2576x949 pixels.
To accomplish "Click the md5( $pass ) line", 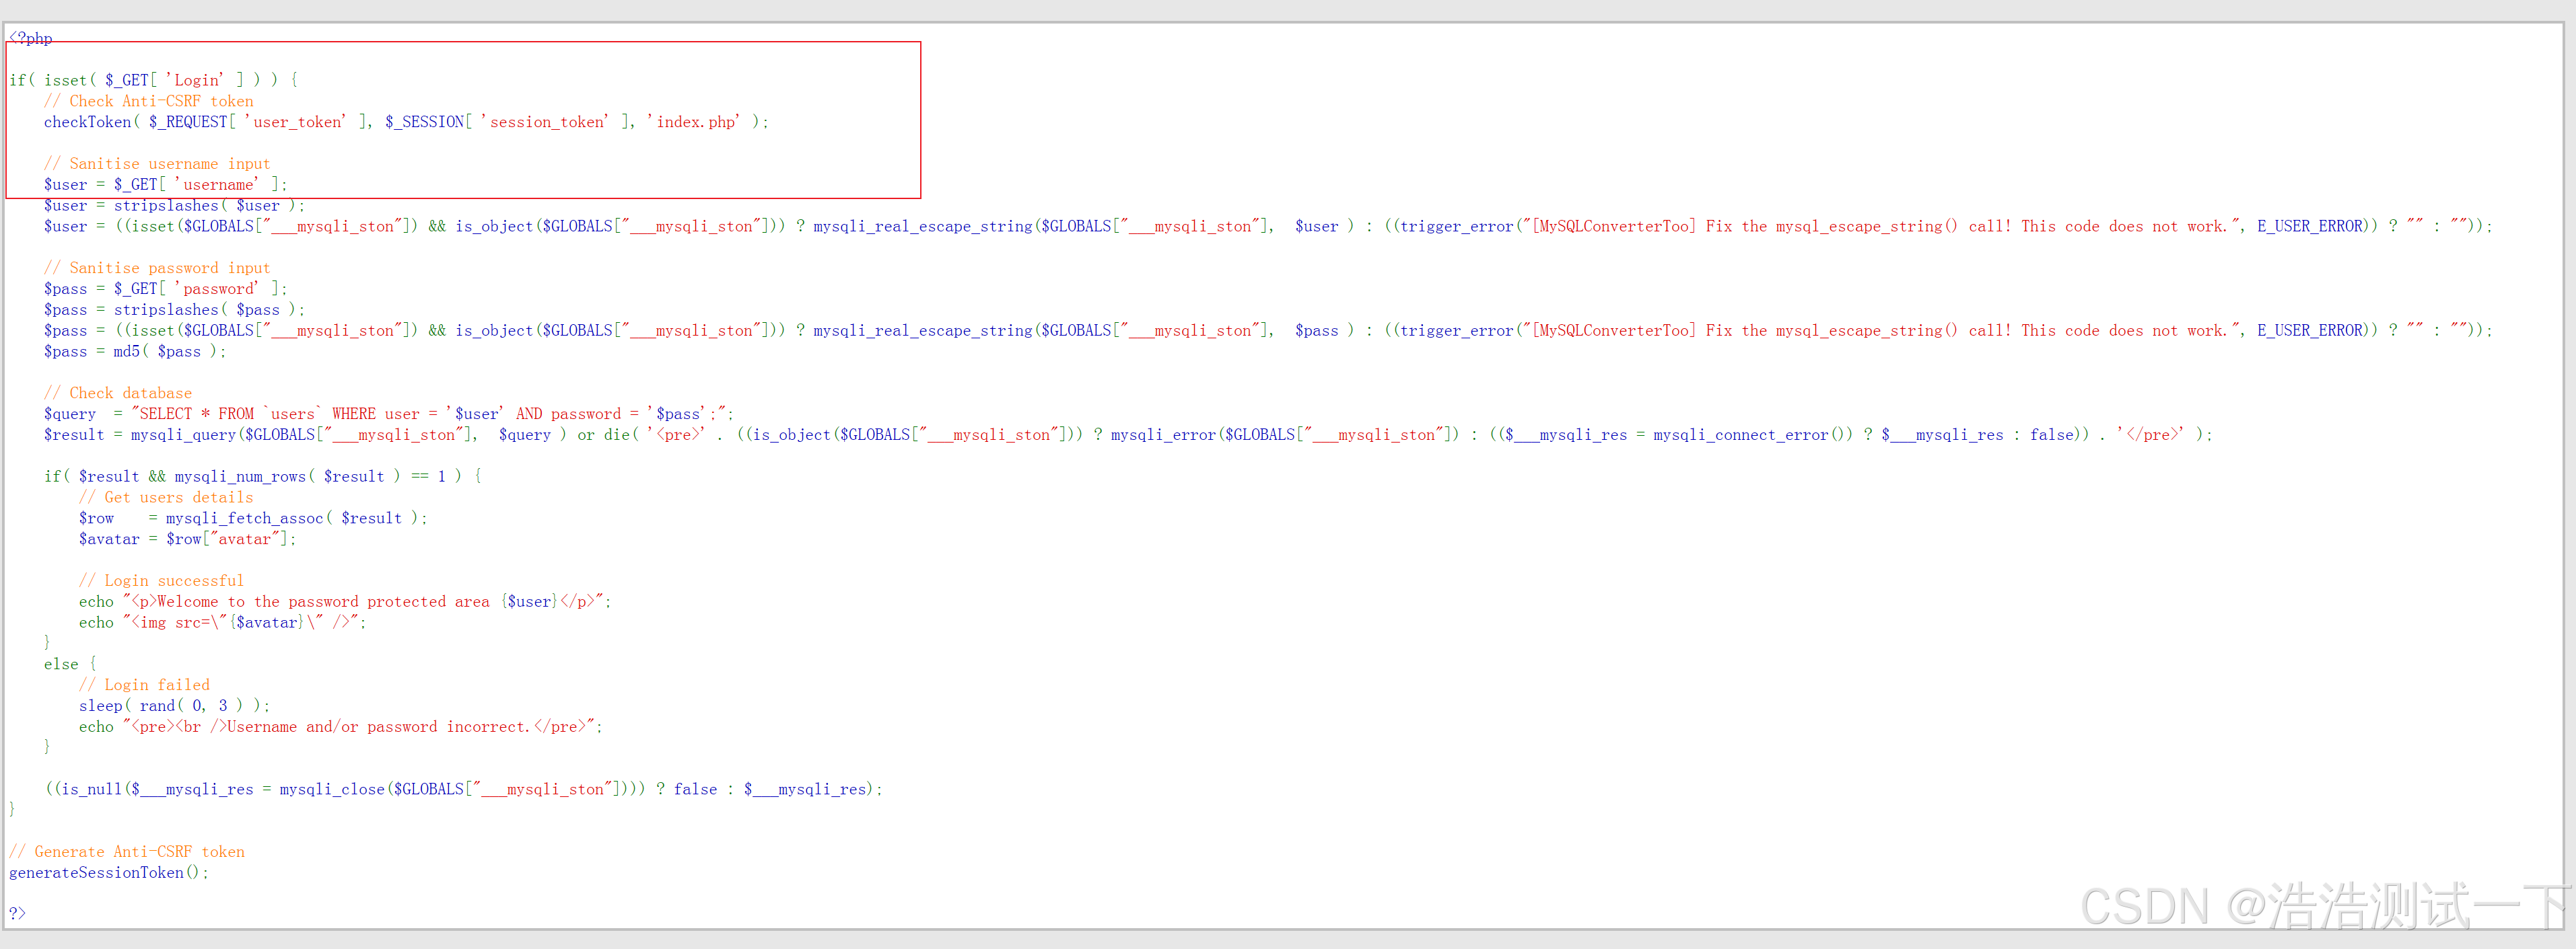I will [x=135, y=352].
